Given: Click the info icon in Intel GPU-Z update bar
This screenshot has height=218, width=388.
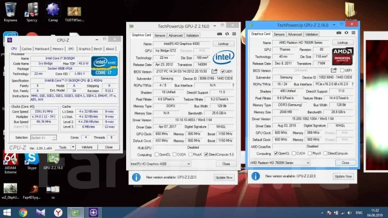Looking at the screenshot, I should coord(136,177).
